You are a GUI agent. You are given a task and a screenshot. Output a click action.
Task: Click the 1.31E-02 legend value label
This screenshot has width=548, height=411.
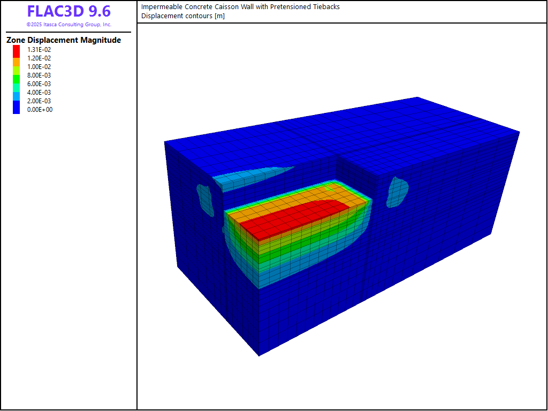coord(39,50)
